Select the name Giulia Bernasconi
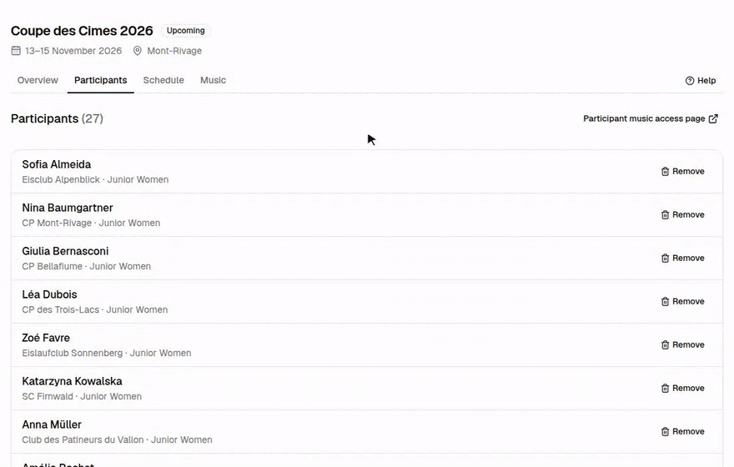Viewport: 734px width, 467px height. [x=65, y=251]
